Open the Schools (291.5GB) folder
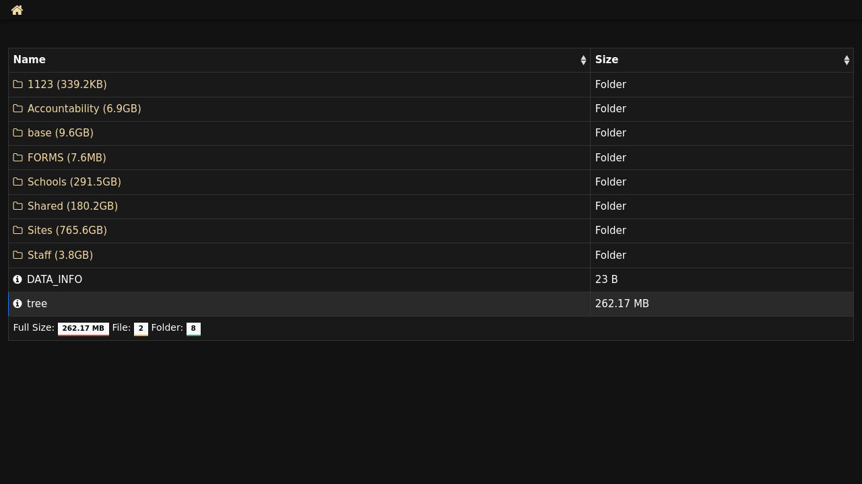 [x=74, y=182]
